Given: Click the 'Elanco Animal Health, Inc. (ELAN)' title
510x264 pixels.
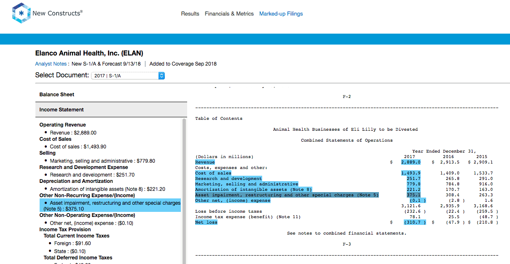Looking at the screenshot, I should pyautogui.click(x=89, y=53).
